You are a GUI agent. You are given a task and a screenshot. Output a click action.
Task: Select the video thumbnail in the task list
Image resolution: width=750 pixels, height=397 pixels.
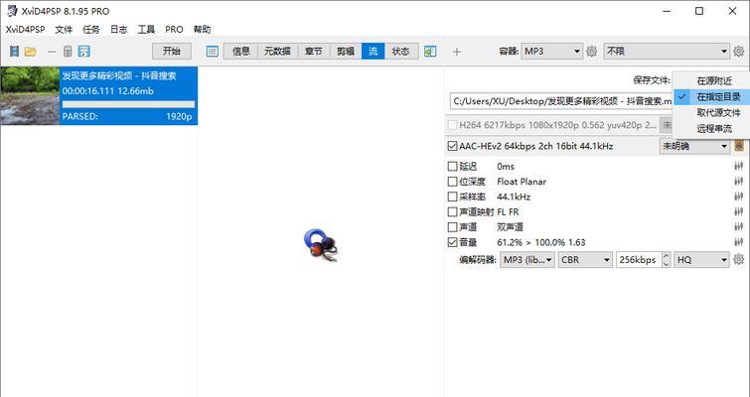click(30, 95)
